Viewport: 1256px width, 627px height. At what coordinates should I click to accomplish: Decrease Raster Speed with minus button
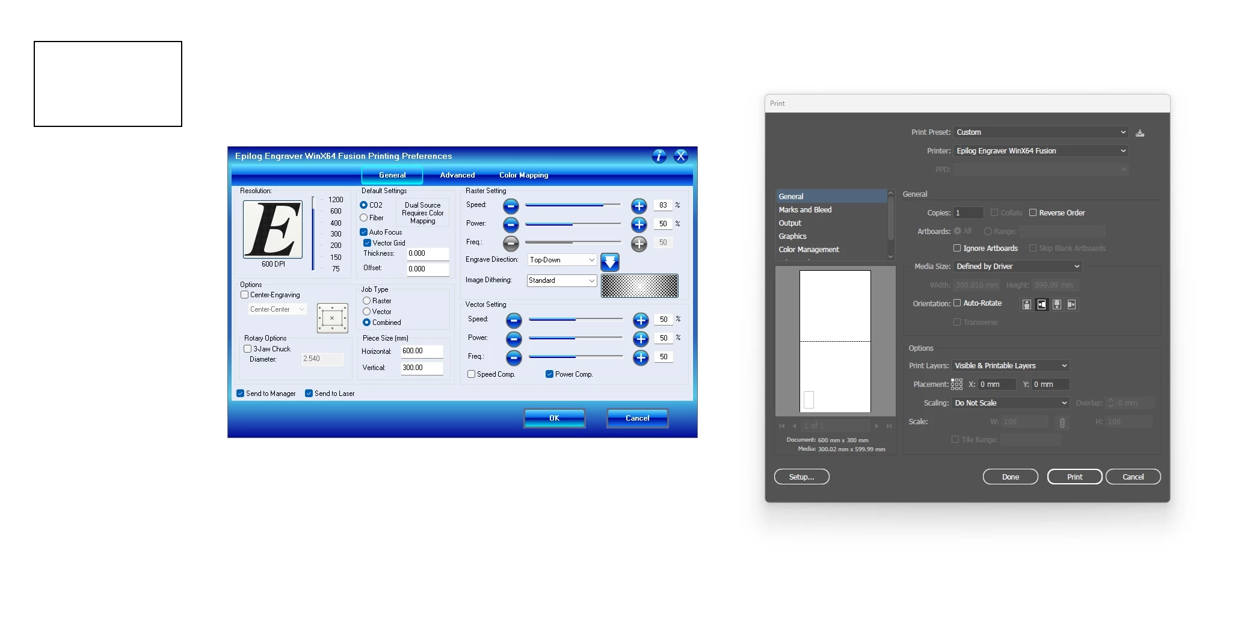click(x=511, y=206)
